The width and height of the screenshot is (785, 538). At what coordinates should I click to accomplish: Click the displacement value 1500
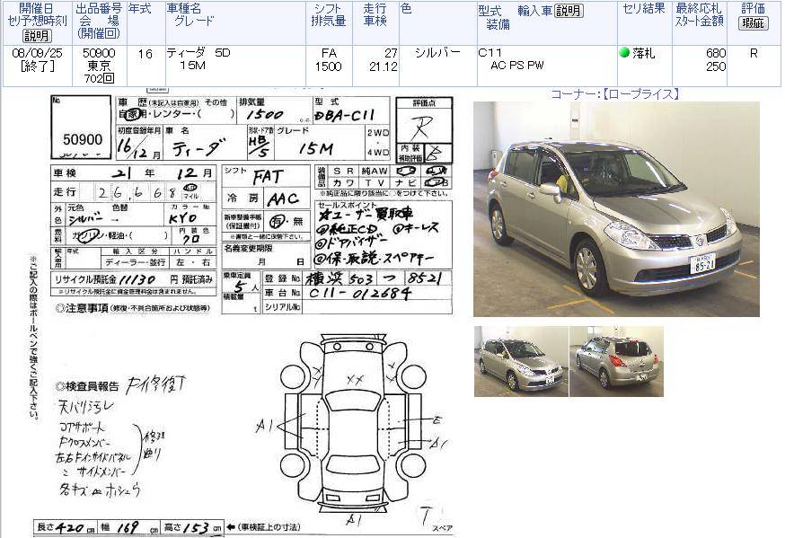(328, 66)
